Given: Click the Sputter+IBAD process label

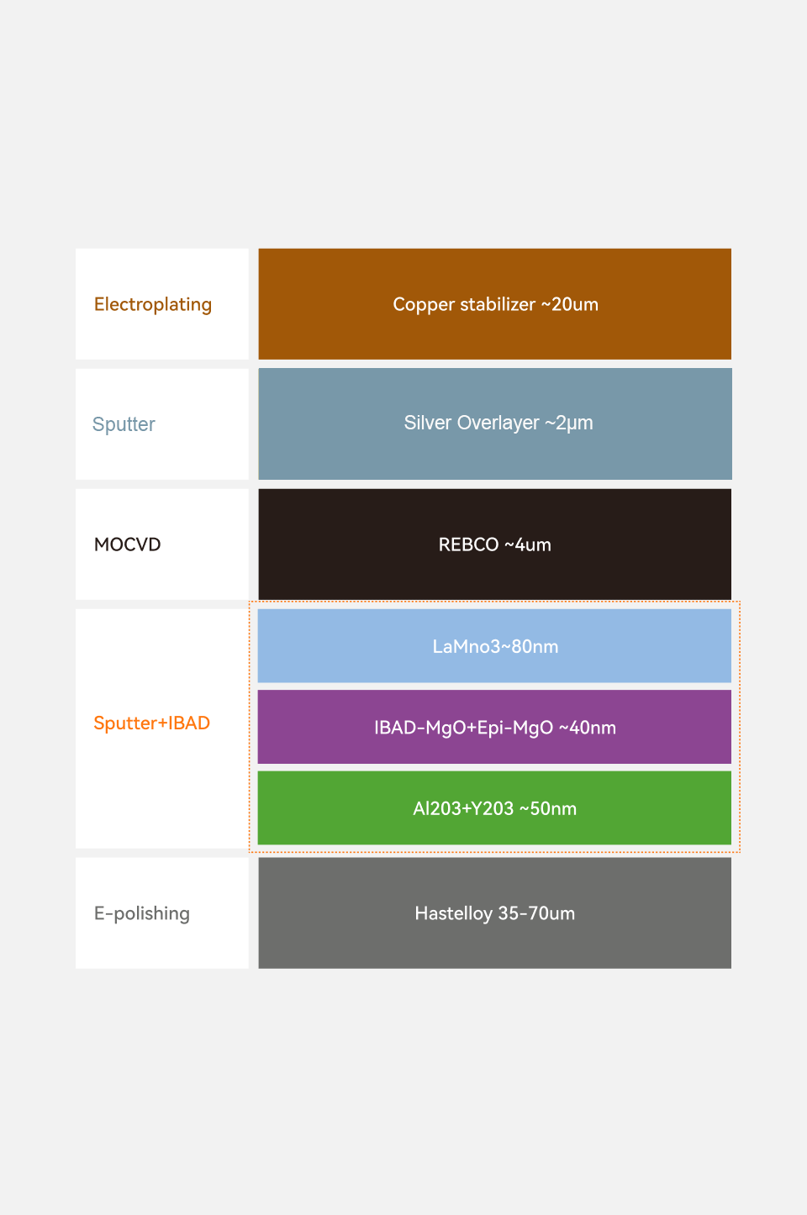Looking at the screenshot, I should (x=152, y=723).
